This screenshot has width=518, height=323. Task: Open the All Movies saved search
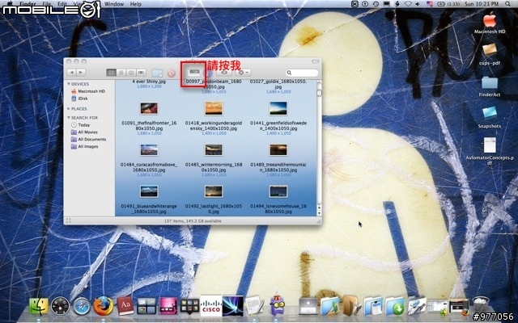84,132
